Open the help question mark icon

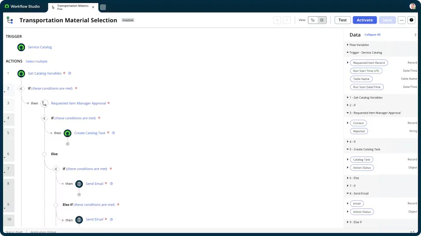pos(411,20)
